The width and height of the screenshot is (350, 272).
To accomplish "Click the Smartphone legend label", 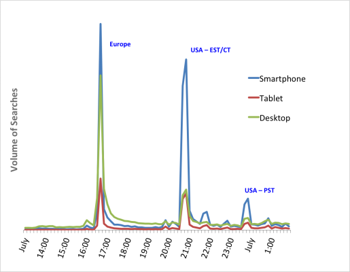I will pos(282,79).
